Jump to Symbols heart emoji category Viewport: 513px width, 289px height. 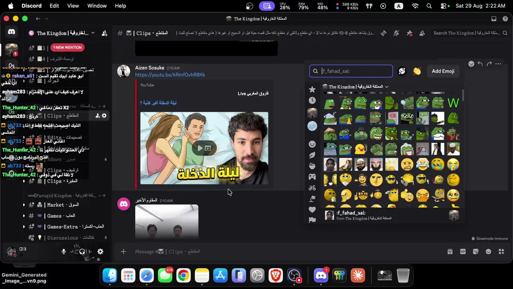pyautogui.click(x=312, y=209)
